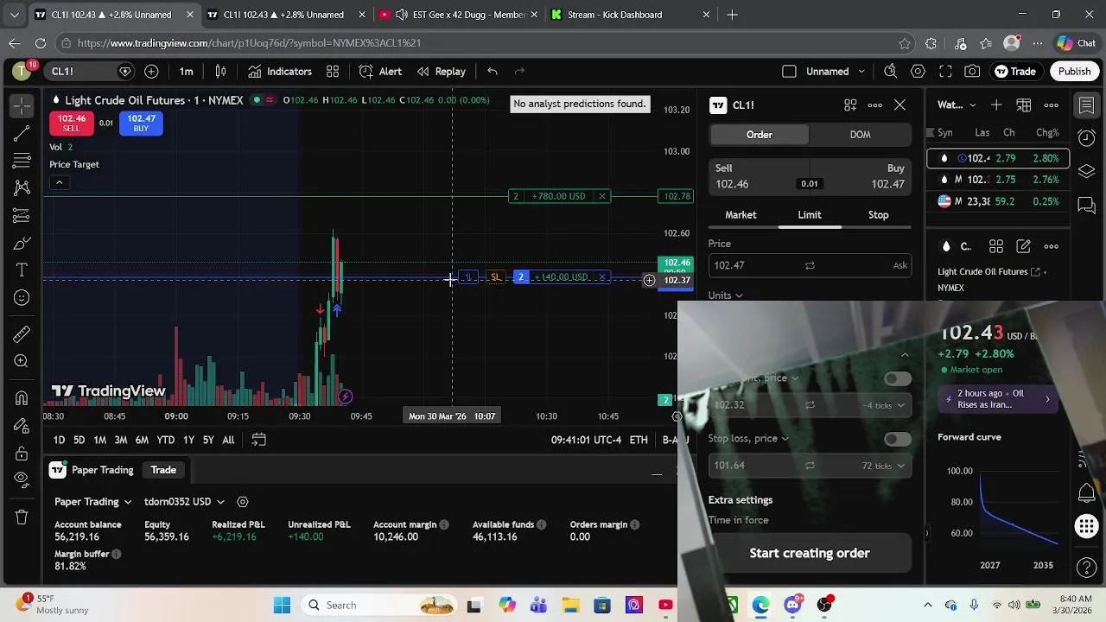Select the text annotation tool
Viewport: 1106px width, 622px height.
coord(22,270)
